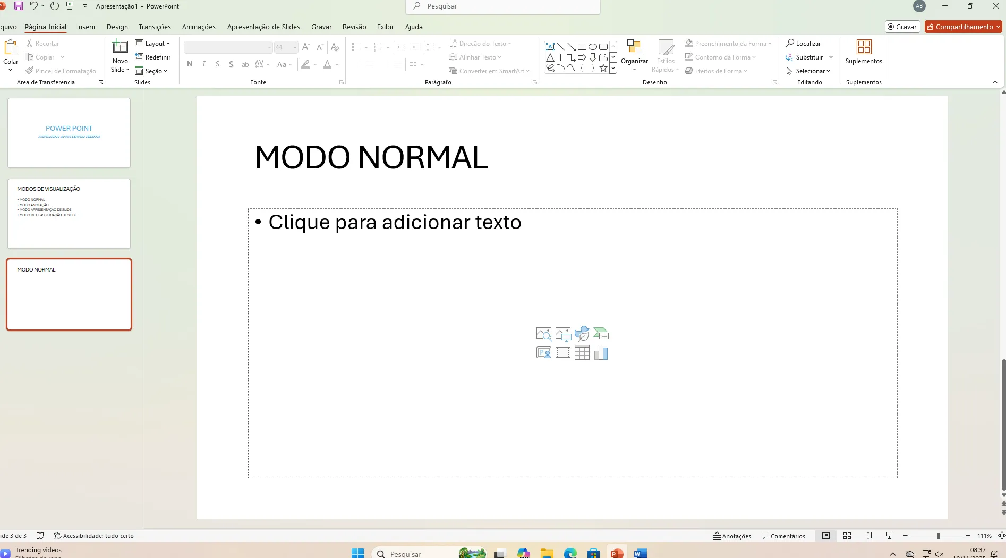Toggle italic formatting in the Fonte group
Image resolution: width=1006 pixels, height=558 pixels.
203,64
